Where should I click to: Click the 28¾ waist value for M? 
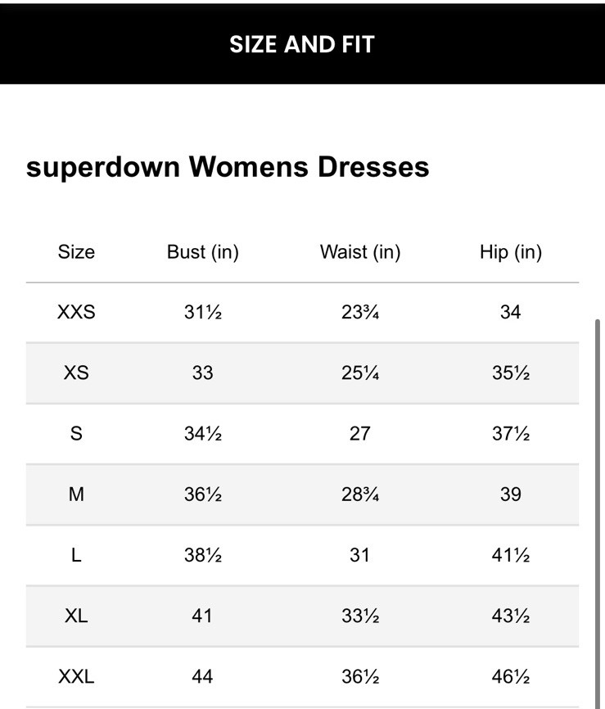(360, 494)
